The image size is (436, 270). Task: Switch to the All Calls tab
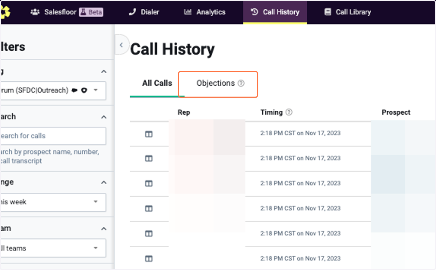coord(157,83)
